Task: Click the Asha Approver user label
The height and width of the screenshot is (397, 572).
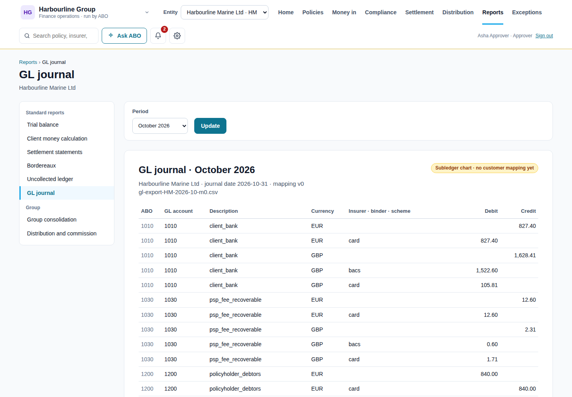Action: click(505, 36)
